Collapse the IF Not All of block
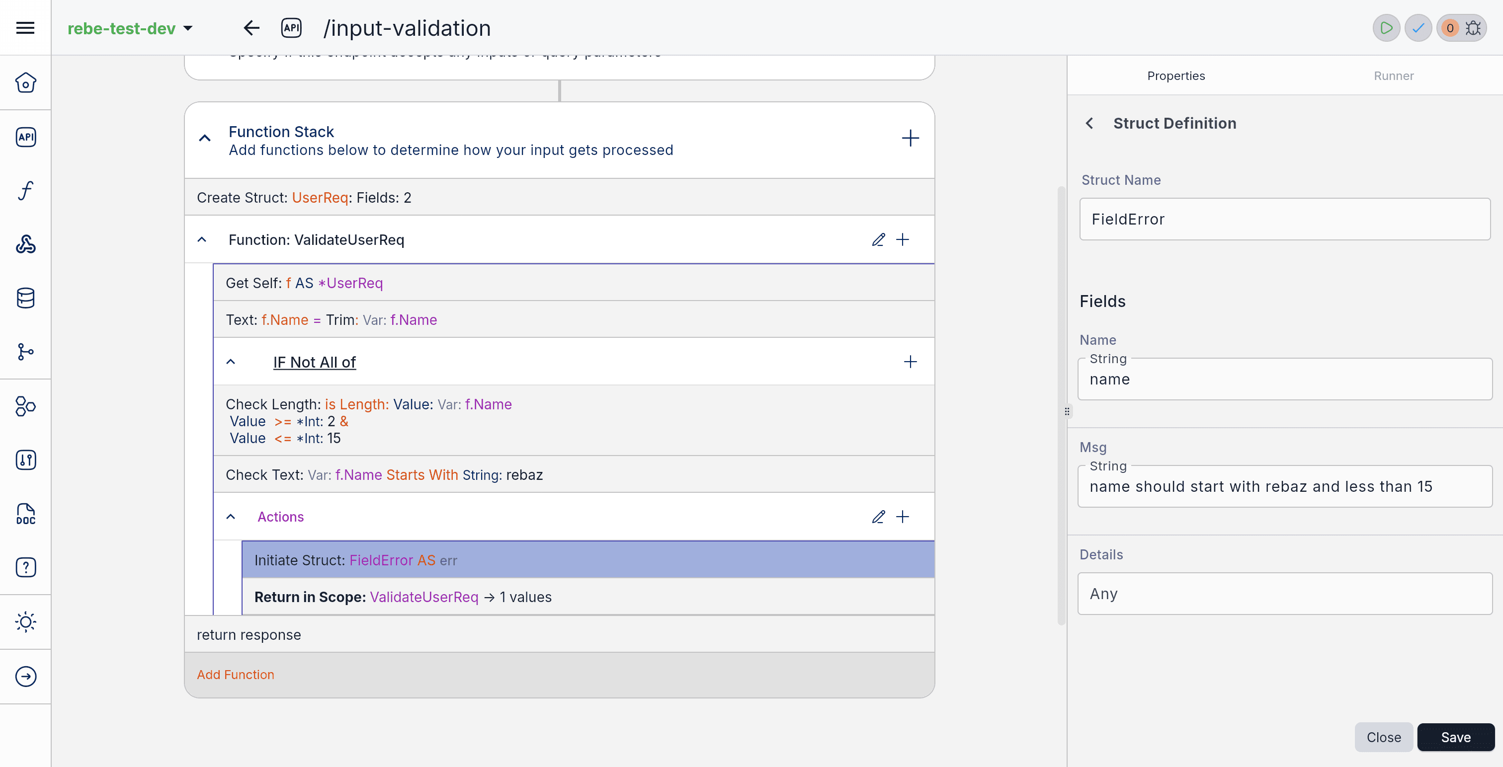Screen dimensions: 1503x767 coord(231,362)
